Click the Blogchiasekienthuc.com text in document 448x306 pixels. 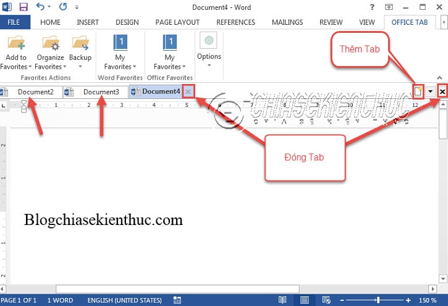[x=103, y=220]
